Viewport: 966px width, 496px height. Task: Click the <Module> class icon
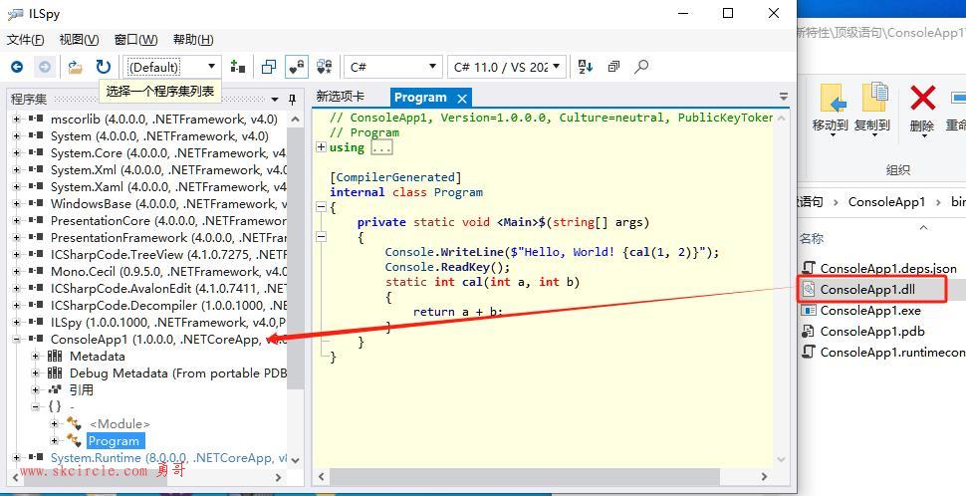click(x=74, y=424)
